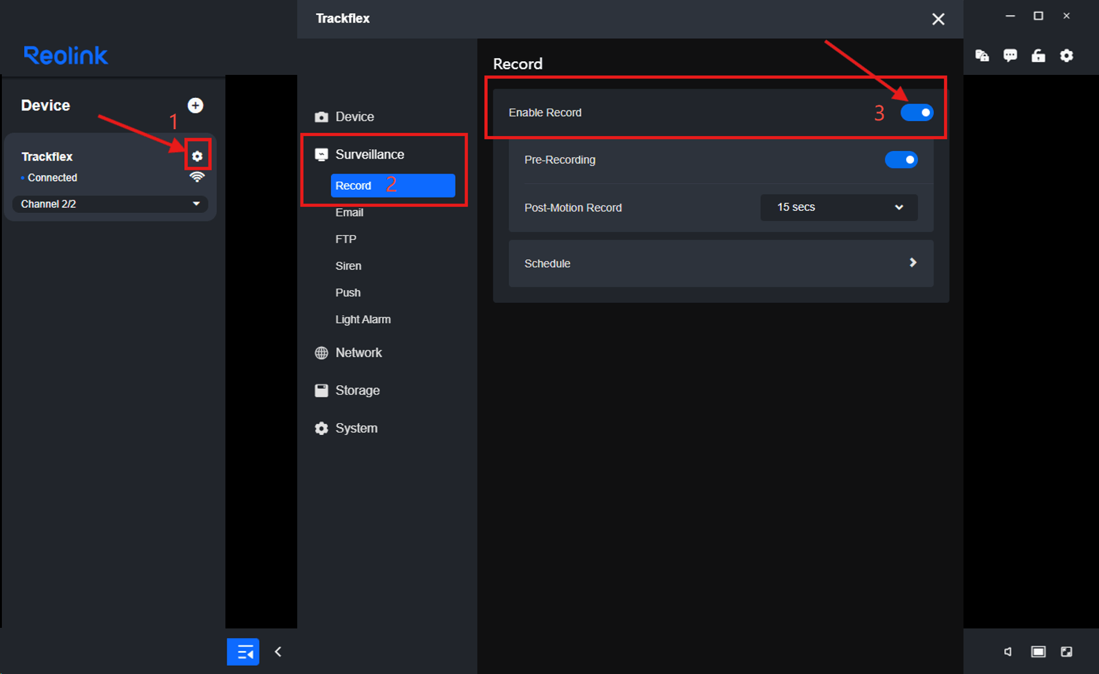Expand the Channel 2/2 dropdown
1099x674 pixels.
110,204
